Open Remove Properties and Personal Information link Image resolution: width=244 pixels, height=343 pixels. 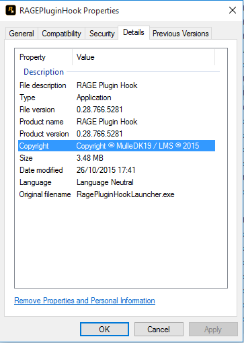(85, 301)
